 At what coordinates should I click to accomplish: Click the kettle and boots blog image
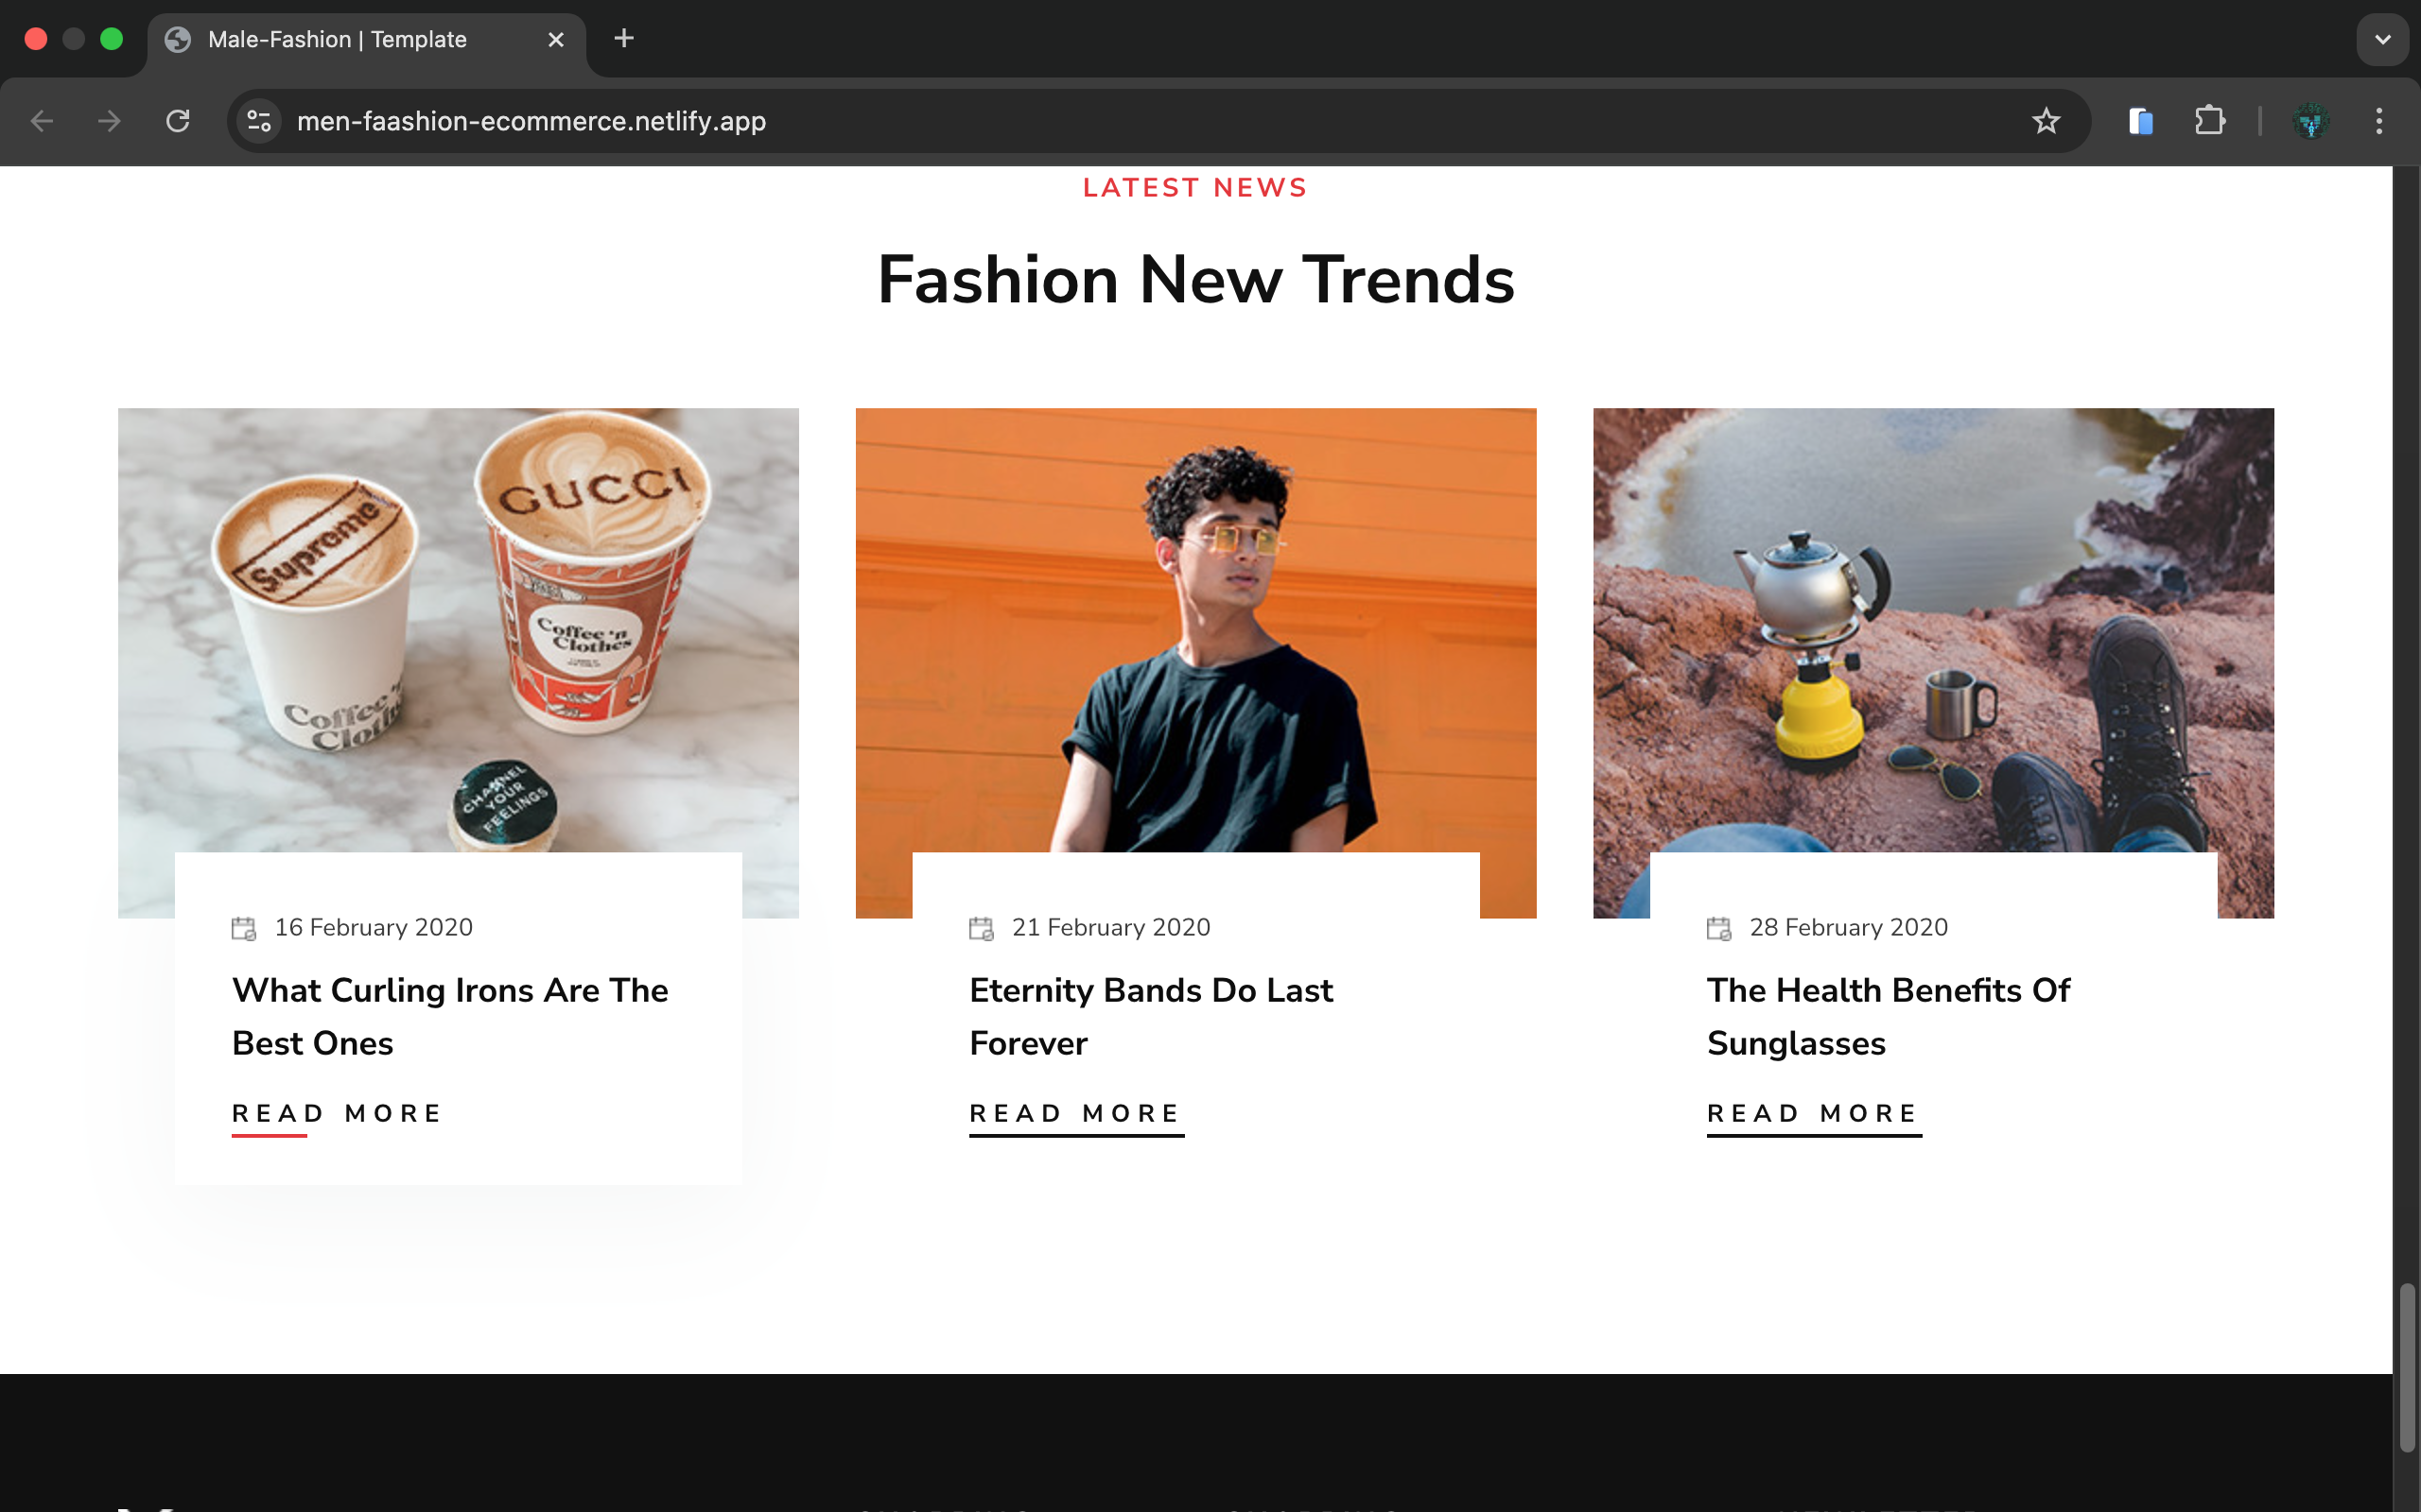[x=1933, y=630]
